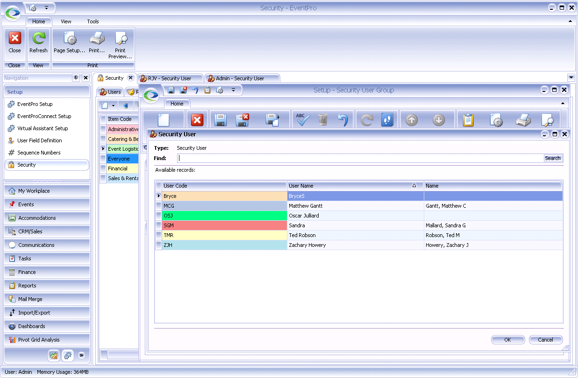This screenshot has height=378, width=578.
Task: Click the Find input field
Action: [x=360, y=158]
